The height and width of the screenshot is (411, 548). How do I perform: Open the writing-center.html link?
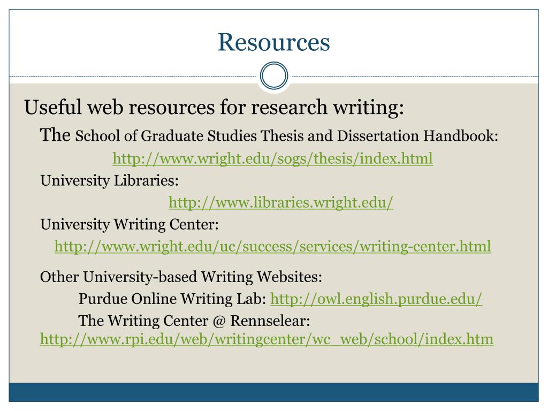[273, 246]
